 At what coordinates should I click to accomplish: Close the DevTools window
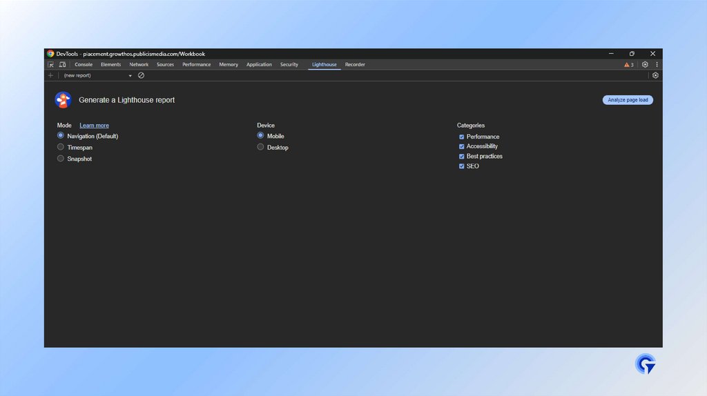click(652, 54)
